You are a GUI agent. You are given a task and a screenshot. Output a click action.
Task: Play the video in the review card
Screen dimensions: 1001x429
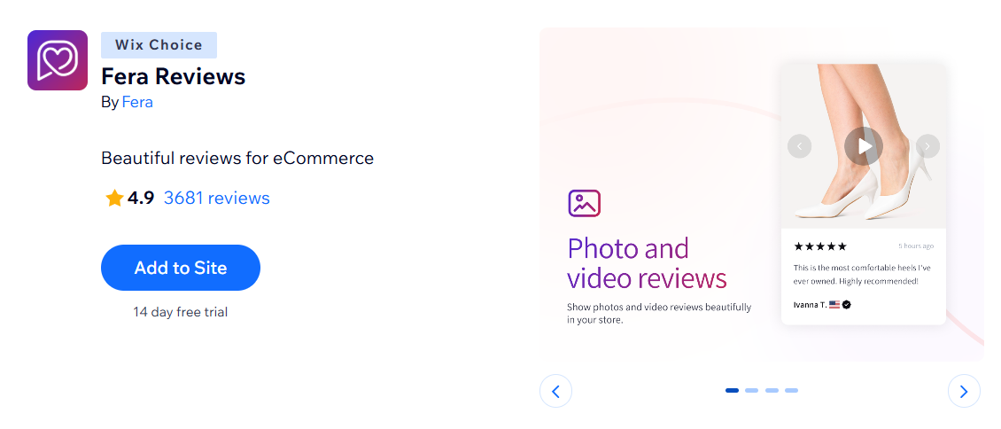863,146
